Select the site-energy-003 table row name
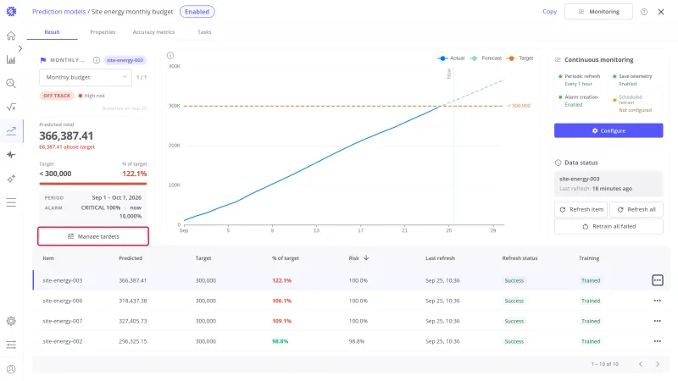 [x=62, y=280]
